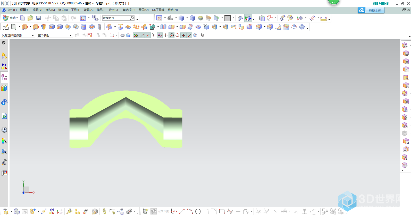Click the Sketch tool icon

click(6, 27)
